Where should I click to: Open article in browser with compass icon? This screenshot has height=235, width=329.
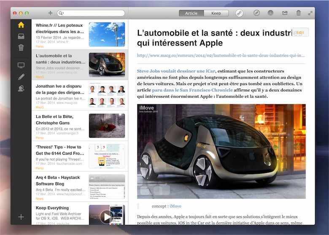(x=256, y=13)
